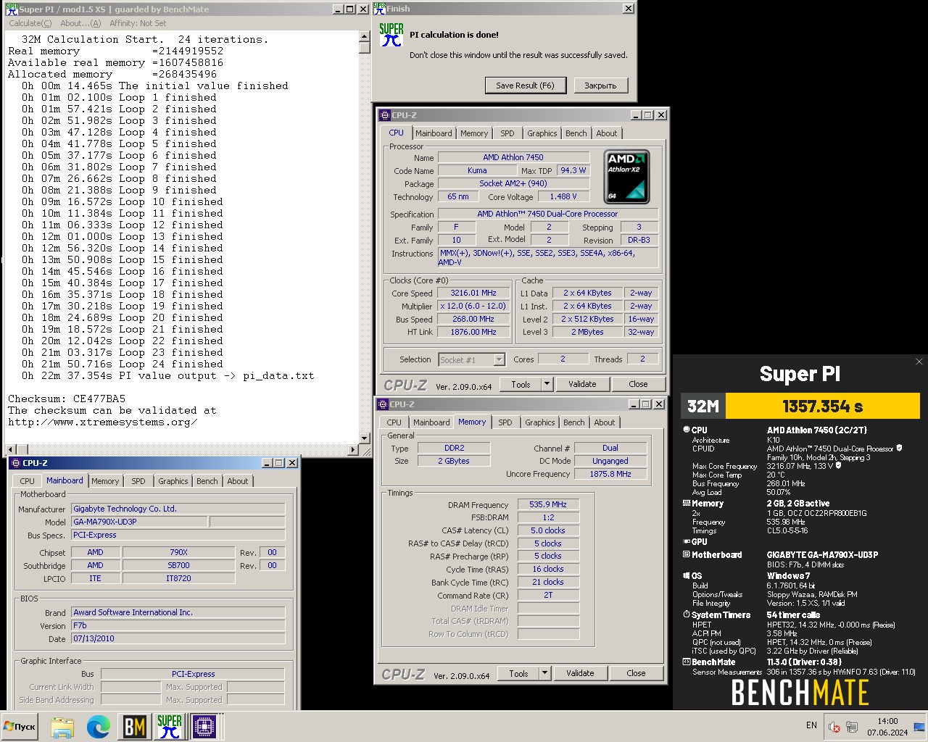
Task: Click Tools button in Memory CPU-Z window
Action: click(x=518, y=673)
